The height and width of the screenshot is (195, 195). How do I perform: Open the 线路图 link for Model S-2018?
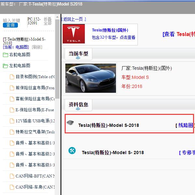(x=185, y=125)
